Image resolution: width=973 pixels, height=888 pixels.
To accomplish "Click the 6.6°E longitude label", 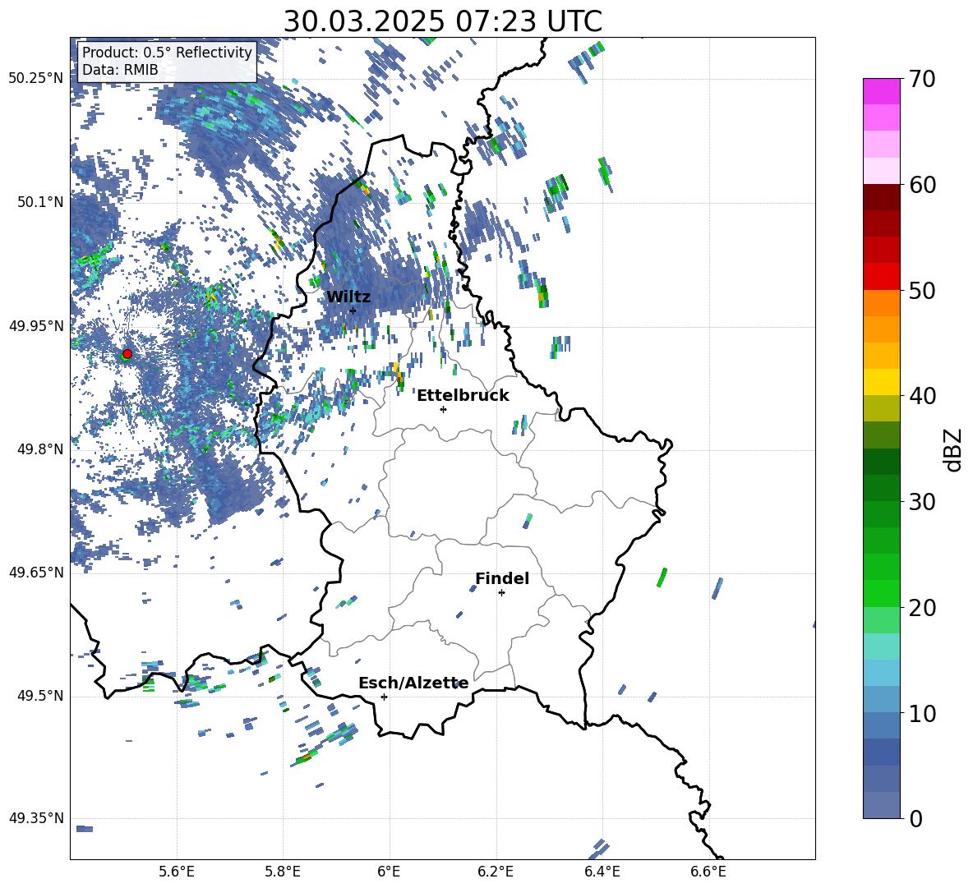I will coord(708,872).
